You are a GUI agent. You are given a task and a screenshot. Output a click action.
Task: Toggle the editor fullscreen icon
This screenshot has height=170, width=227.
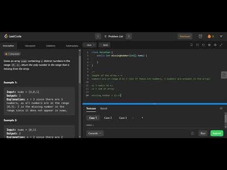click(221, 45)
